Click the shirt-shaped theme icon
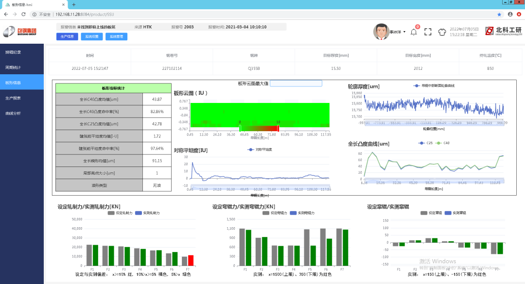 click(442, 32)
